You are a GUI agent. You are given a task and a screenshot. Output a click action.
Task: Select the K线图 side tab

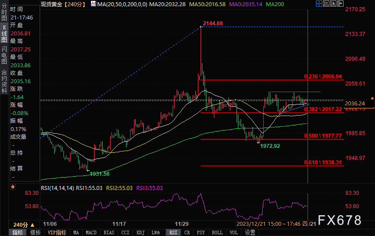[4, 34]
